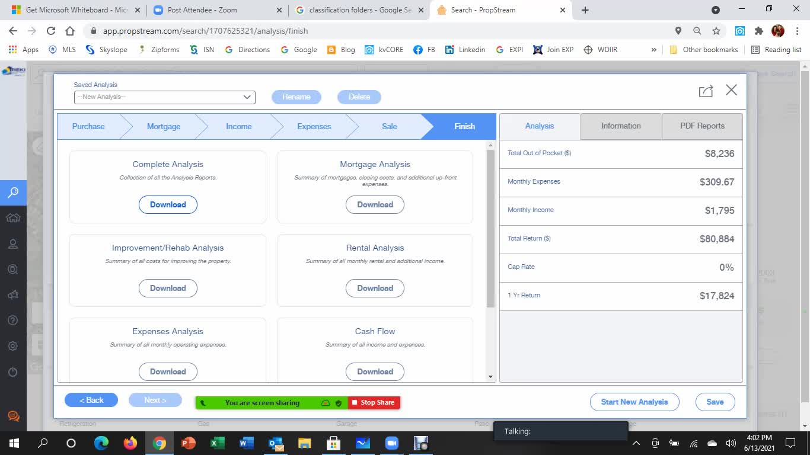Download the Cash Flow report
The image size is (810, 455).
coord(375,371)
